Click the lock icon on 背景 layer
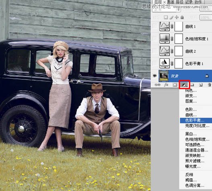Image resolution: width=212 pixels, height=191 pixels. pyautogui.click(x=207, y=76)
